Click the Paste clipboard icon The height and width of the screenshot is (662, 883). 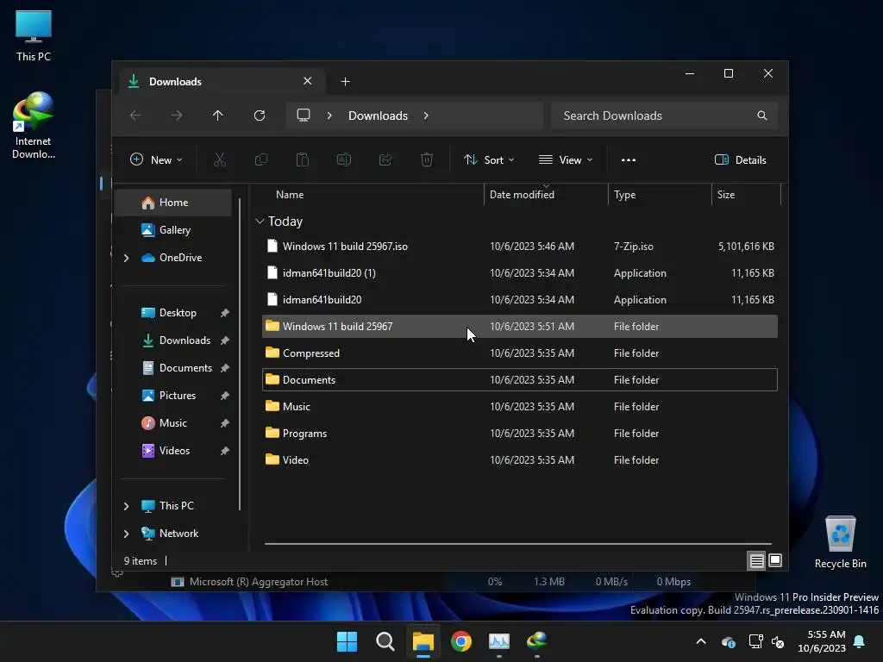tap(303, 159)
